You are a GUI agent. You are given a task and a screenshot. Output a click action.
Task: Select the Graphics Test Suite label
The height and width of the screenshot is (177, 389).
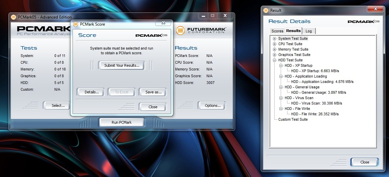pos(294,55)
